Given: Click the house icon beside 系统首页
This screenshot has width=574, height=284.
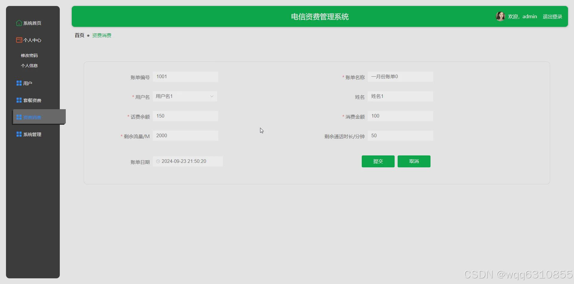Looking at the screenshot, I should click(x=19, y=23).
